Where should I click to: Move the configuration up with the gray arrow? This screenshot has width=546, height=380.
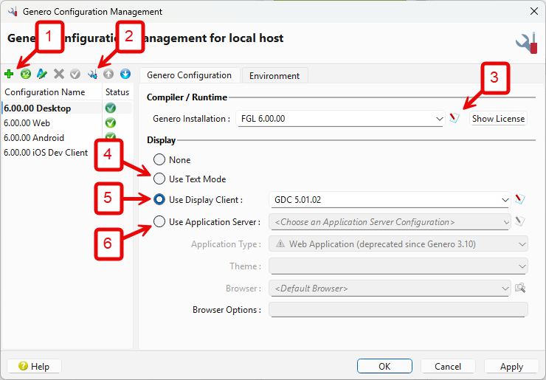108,74
